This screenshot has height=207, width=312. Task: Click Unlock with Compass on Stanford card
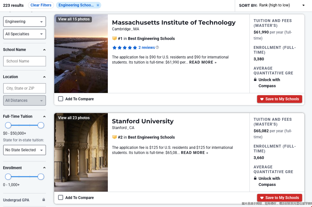269,181
